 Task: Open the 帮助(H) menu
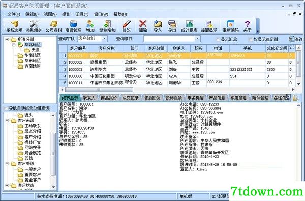[x=120, y=14]
